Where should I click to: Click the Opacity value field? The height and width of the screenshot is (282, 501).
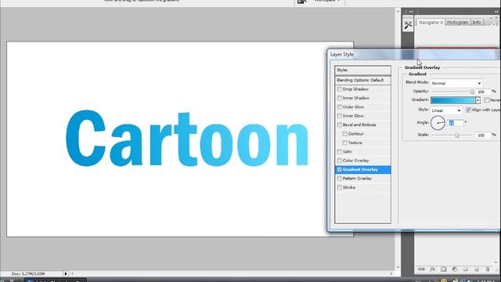coord(482,92)
